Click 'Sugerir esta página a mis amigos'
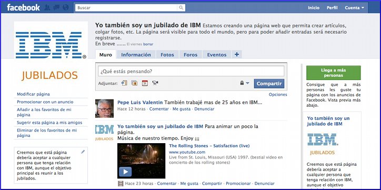Screen dimensions: 381x190 49,123
